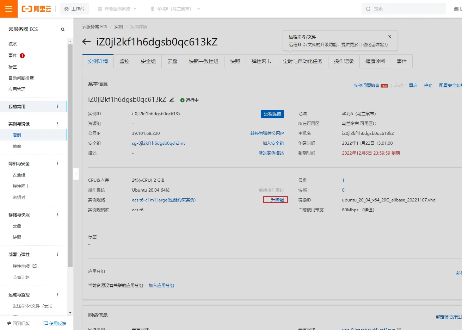Viewport: 462px width, 330px height.
Task: Click the search icon in ECS sidebar
Action: 63,29
